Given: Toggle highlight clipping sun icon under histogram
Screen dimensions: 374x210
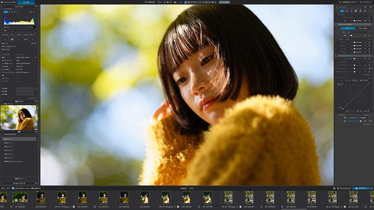Looking at the screenshot, I should click(x=8, y=27).
